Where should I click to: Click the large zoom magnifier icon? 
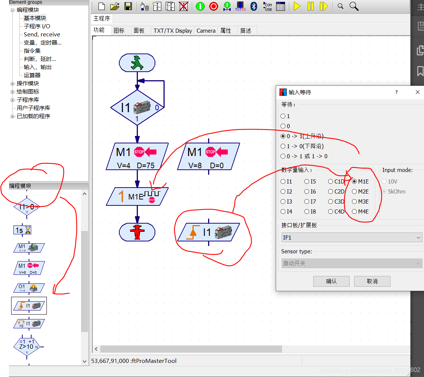point(354,6)
